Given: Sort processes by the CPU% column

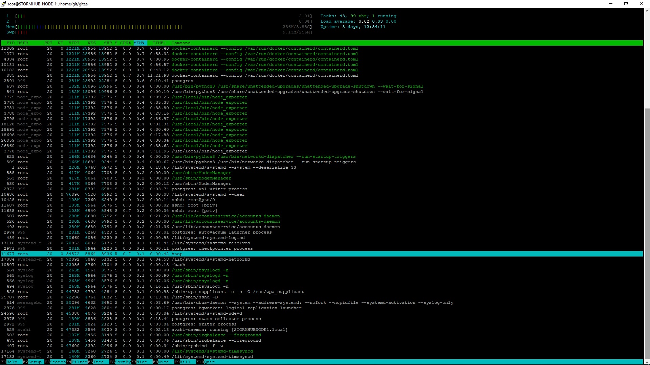Looking at the screenshot, I should (125, 43).
